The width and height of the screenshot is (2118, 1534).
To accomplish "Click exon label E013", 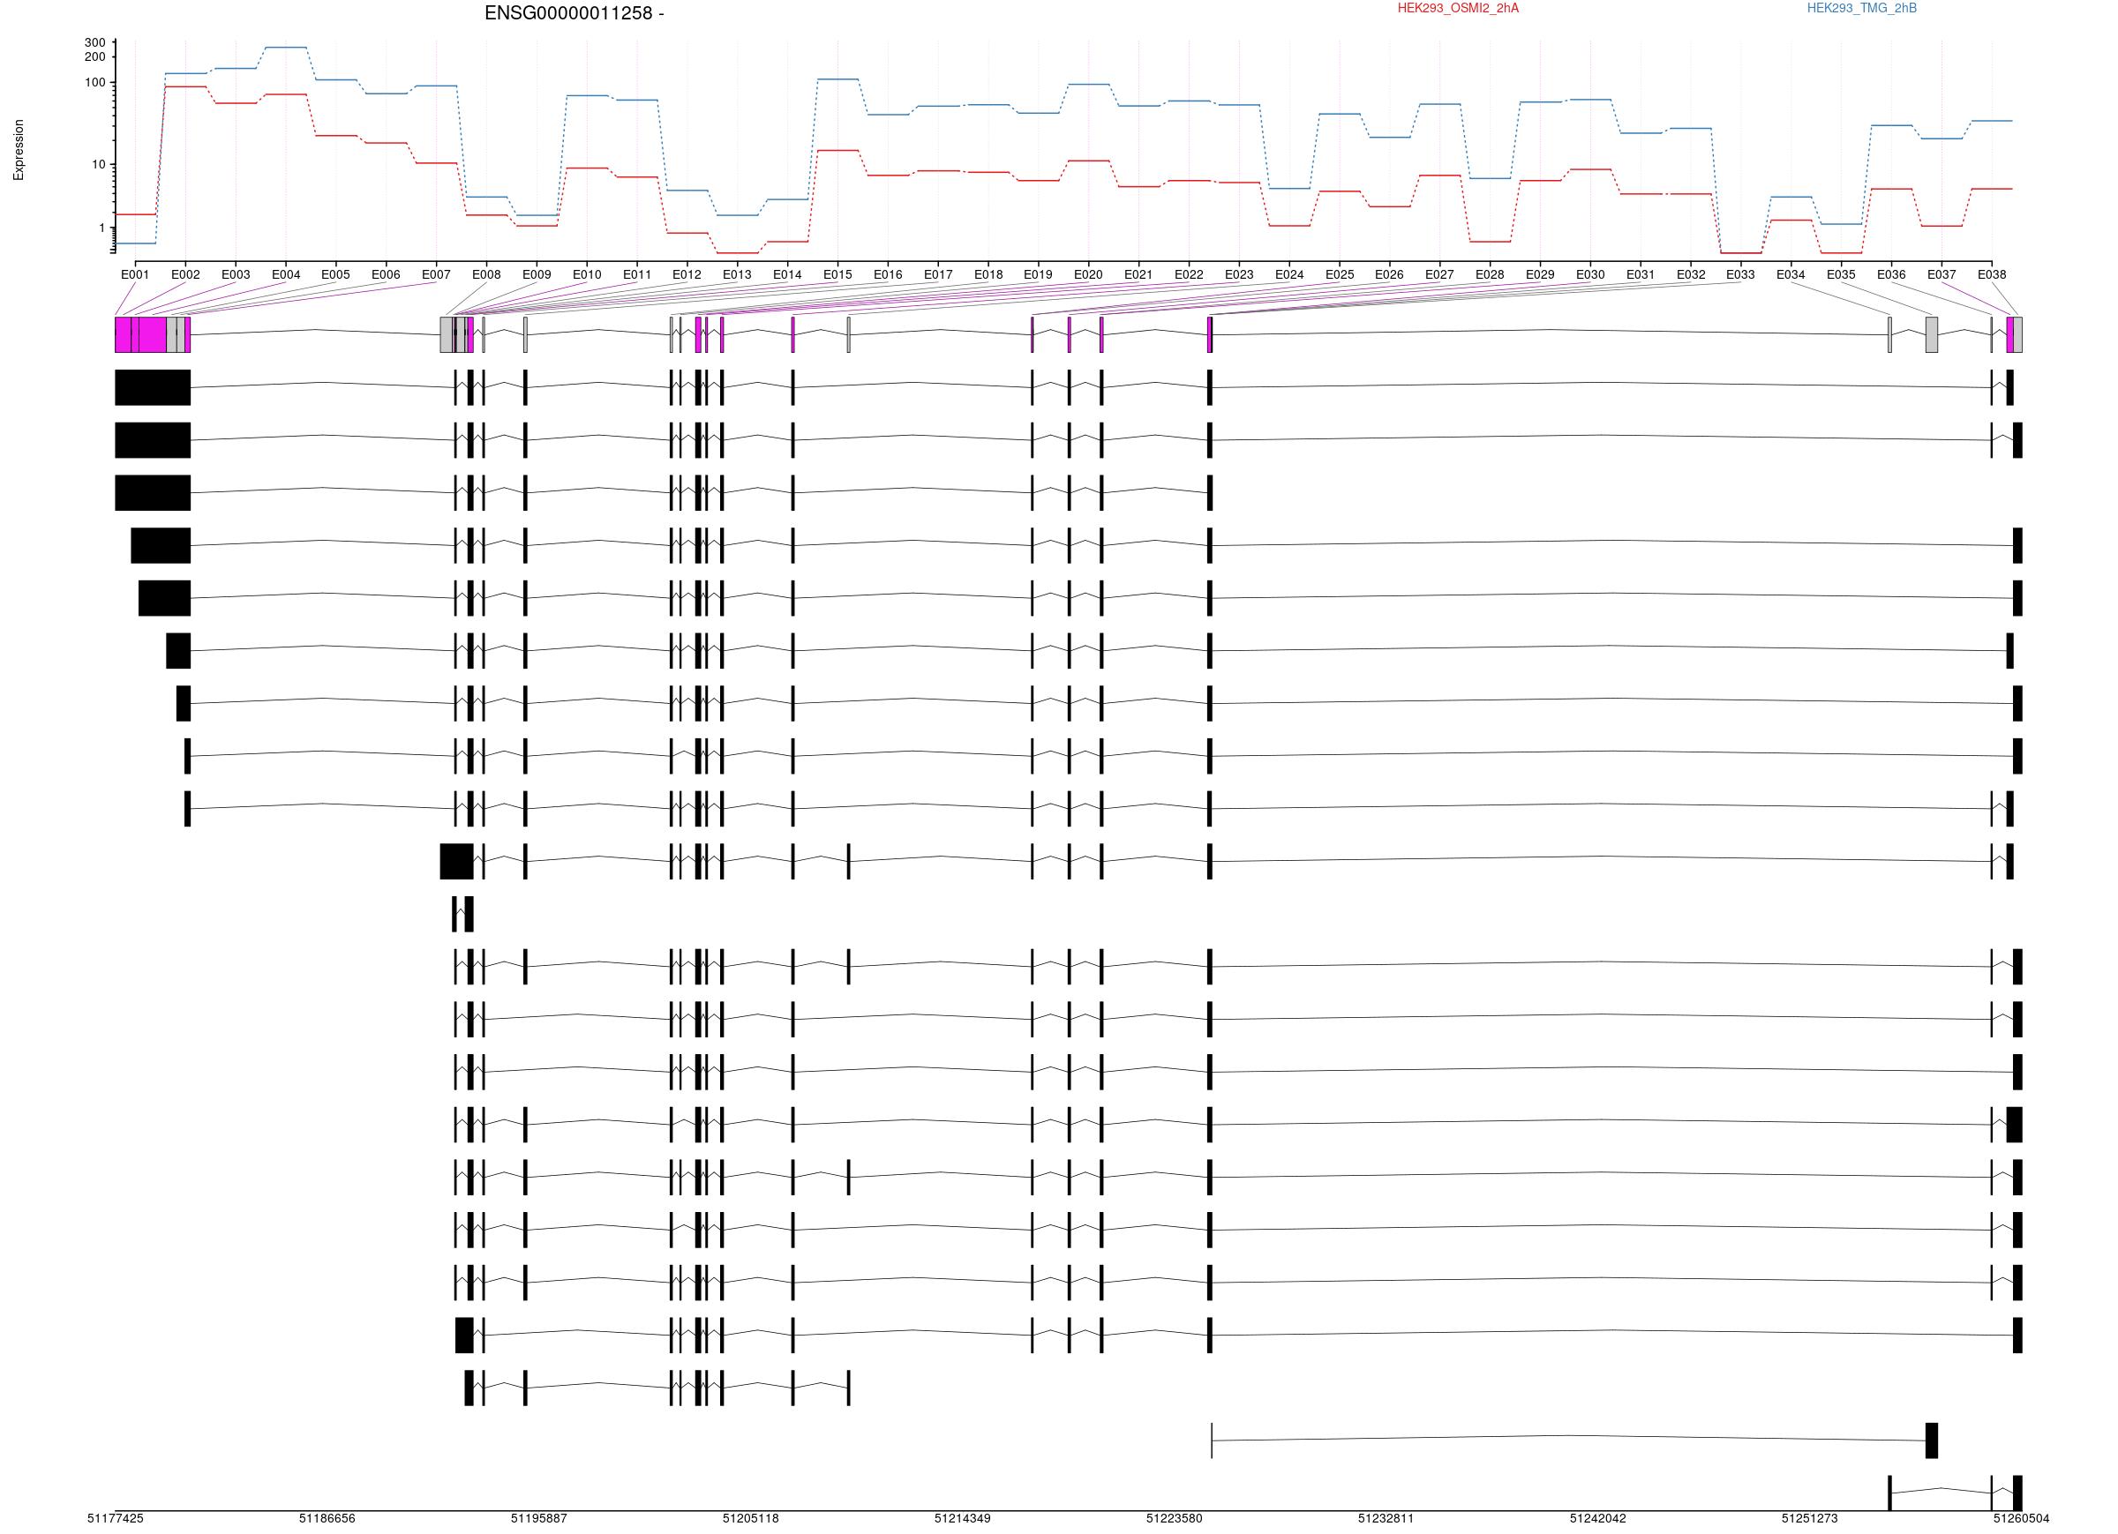I will pos(737,274).
